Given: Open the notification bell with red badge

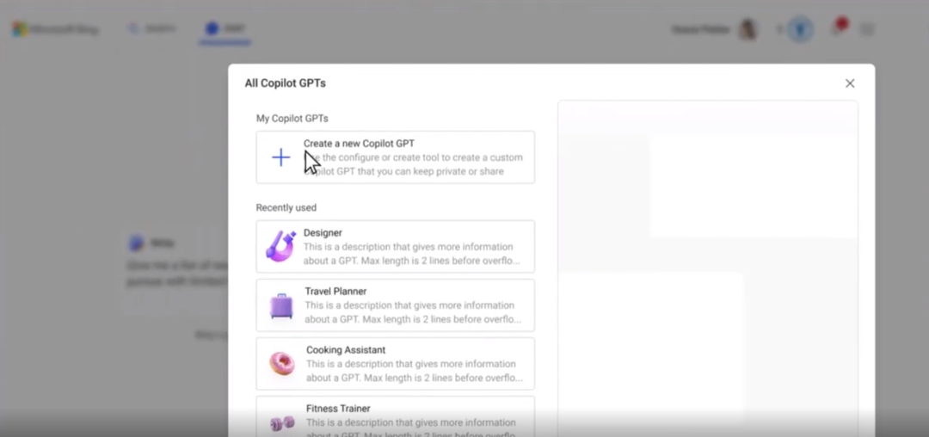Looking at the screenshot, I should pos(839,28).
